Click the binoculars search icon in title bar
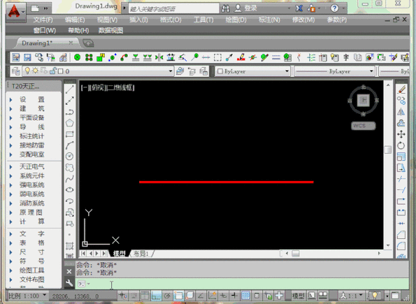The height and width of the screenshot is (304, 416). 226,8
